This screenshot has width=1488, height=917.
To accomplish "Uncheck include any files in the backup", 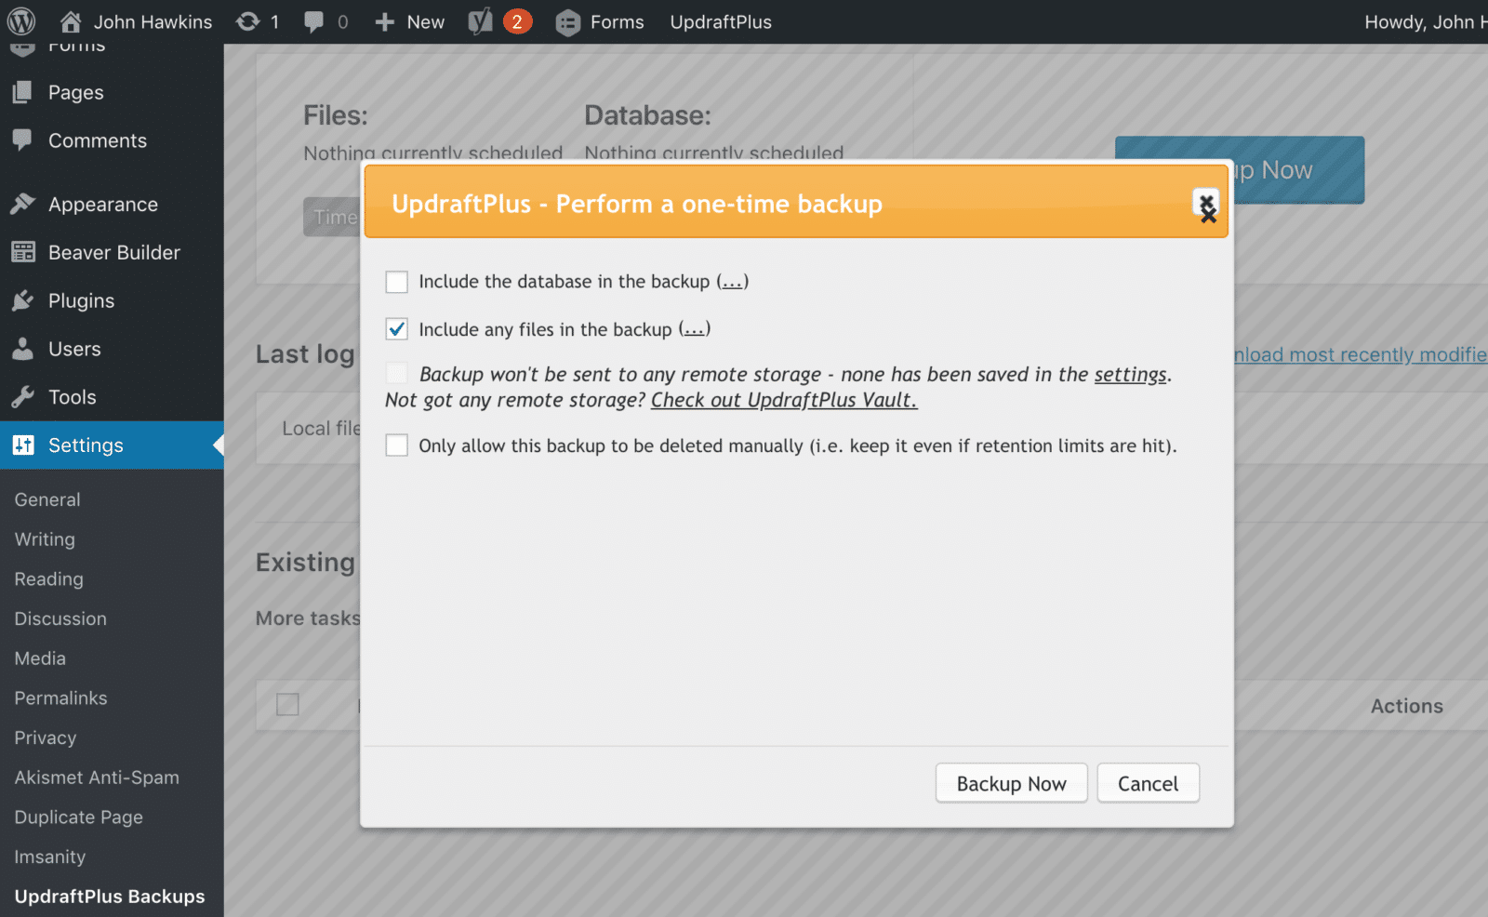I will tap(397, 329).
